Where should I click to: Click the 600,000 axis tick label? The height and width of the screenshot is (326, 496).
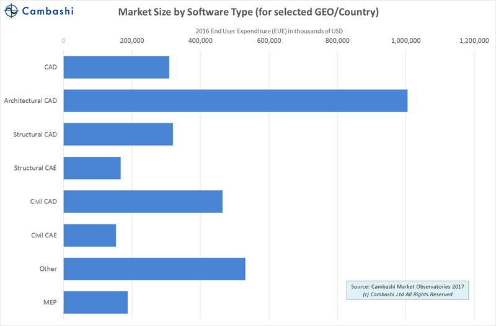pyautogui.click(x=269, y=41)
